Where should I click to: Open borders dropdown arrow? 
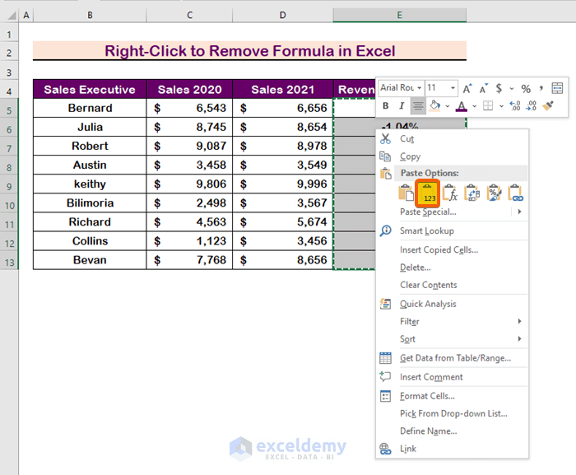tap(501, 106)
